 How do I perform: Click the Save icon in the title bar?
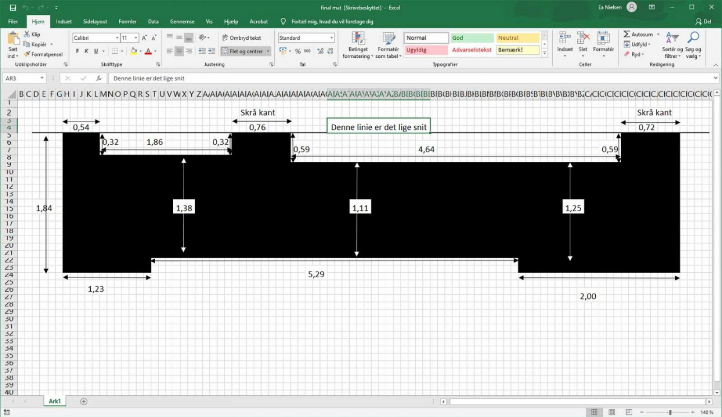[13, 8]
